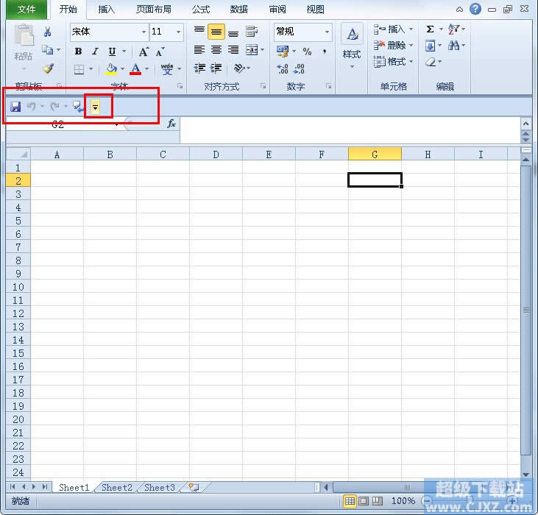Open the Excel Help question mark
This screenshot has height=515, width=538.
coord(475,9)
